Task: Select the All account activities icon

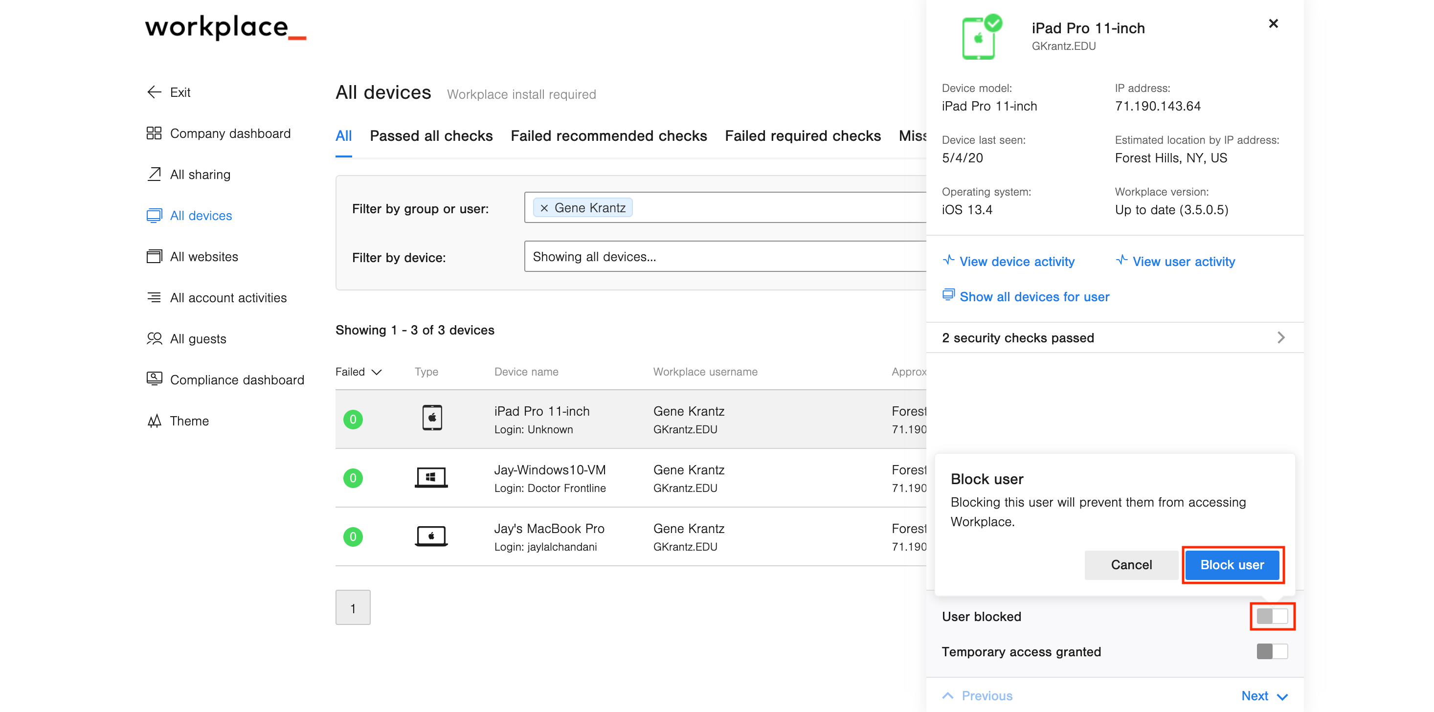Action: tap(154, 298)
